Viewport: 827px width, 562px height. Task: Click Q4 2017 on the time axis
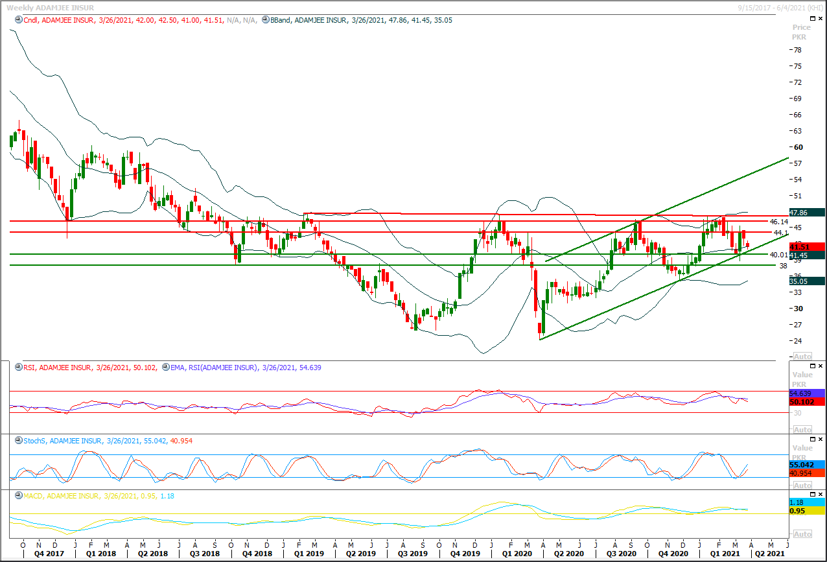[x=48, y=554]
